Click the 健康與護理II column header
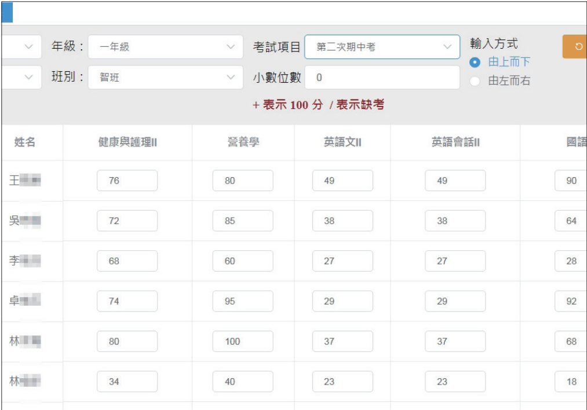 127,142
